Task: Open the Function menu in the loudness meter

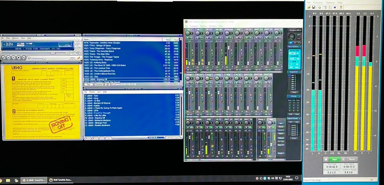Action: click(x=318, y=3)
